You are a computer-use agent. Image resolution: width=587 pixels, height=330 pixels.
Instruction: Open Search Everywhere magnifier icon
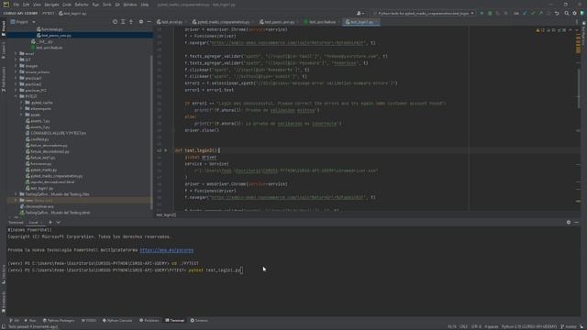567,13
